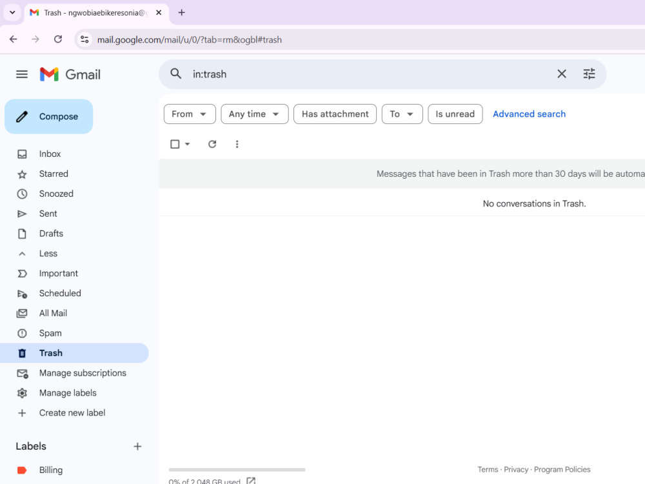Close the Trash Gmail browser tab
This screenshot has width=645, height=484.
159,13
